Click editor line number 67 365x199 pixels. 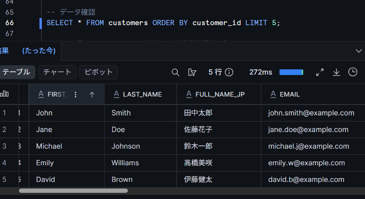[x=10, y=34]
